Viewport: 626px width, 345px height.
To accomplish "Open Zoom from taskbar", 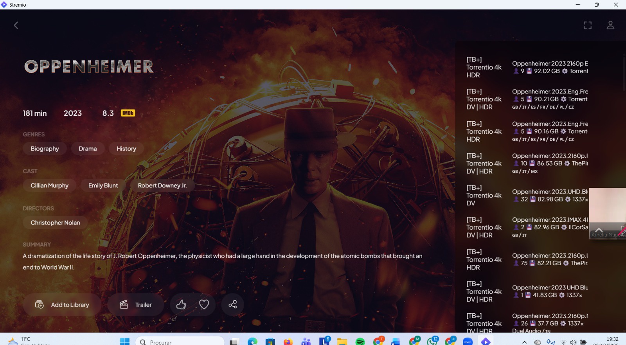I will coord(468,341).
